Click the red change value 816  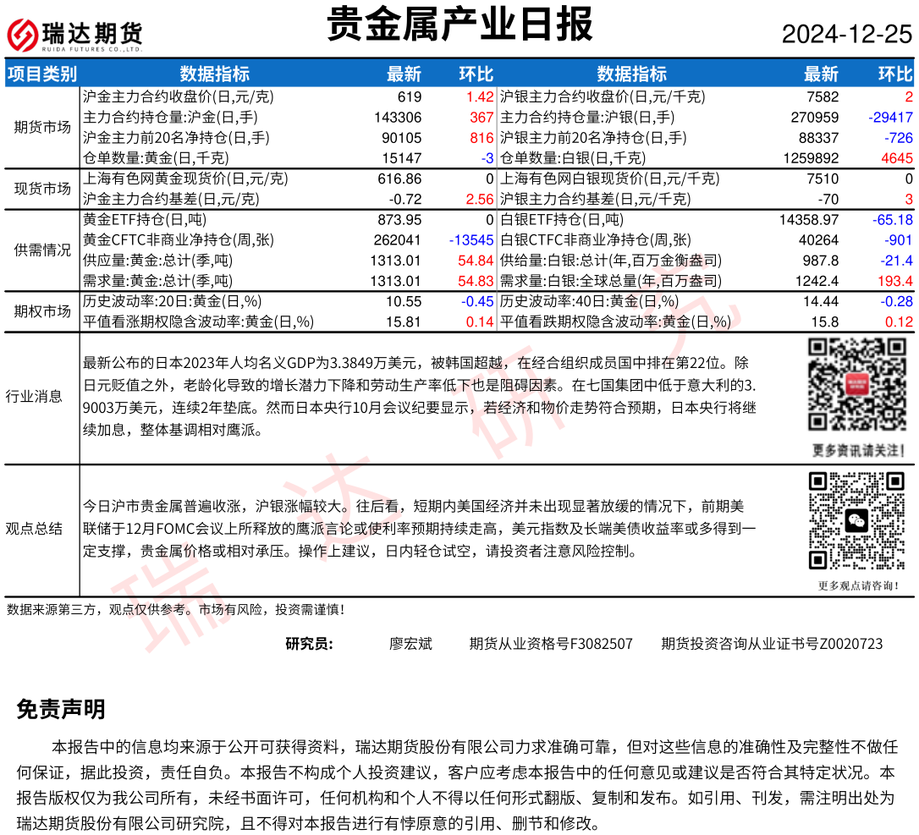coord(482,138)
